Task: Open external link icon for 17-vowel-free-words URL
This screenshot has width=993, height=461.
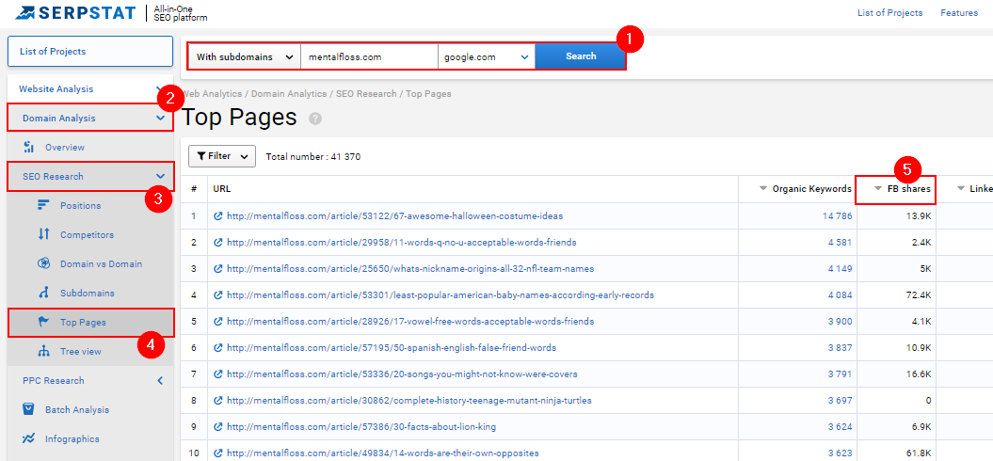Action: click(218, 322)
